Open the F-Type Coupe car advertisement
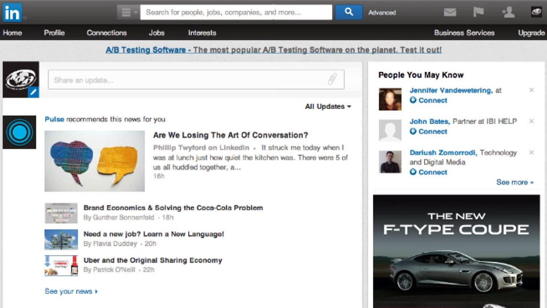 tap(456, 252)
